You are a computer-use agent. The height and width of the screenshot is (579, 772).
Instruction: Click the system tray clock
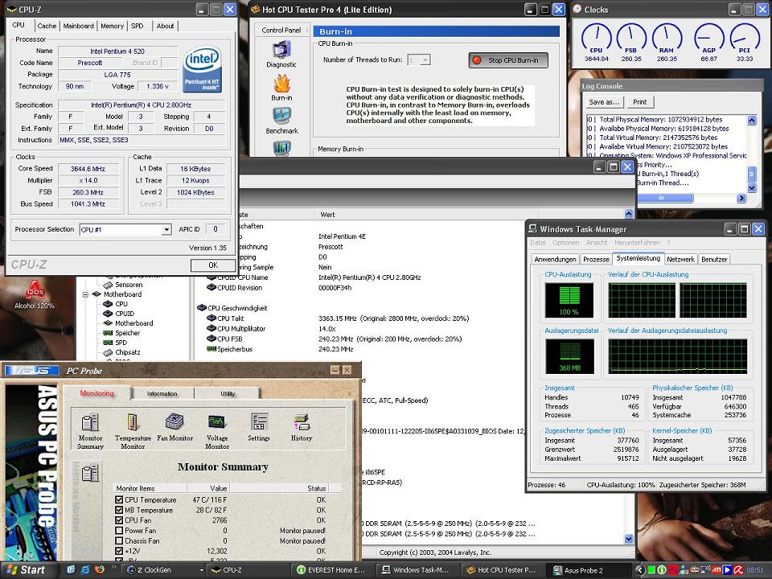point(755,570)
